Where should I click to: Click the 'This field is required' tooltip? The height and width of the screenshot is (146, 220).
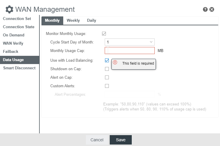pyautogui.click(x=134, y=64)
